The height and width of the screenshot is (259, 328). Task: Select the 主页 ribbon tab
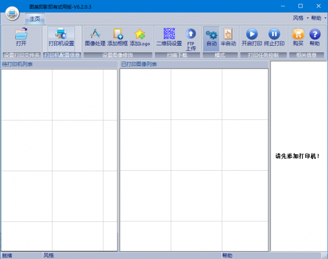(x=35, y=19)
